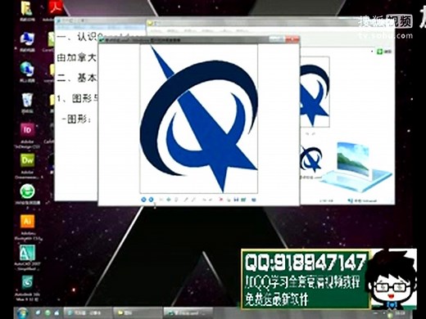
Task: Open the My Computer desktop icon
Action: (27, 42)
